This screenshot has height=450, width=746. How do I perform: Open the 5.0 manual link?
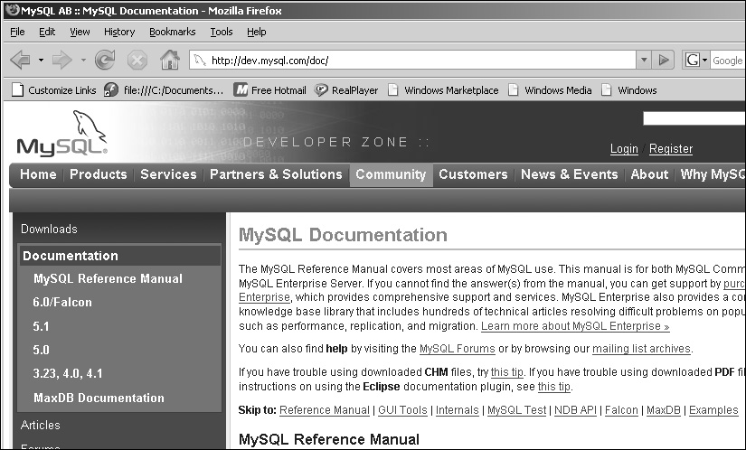pyautogui.click(x=41, y=351)
